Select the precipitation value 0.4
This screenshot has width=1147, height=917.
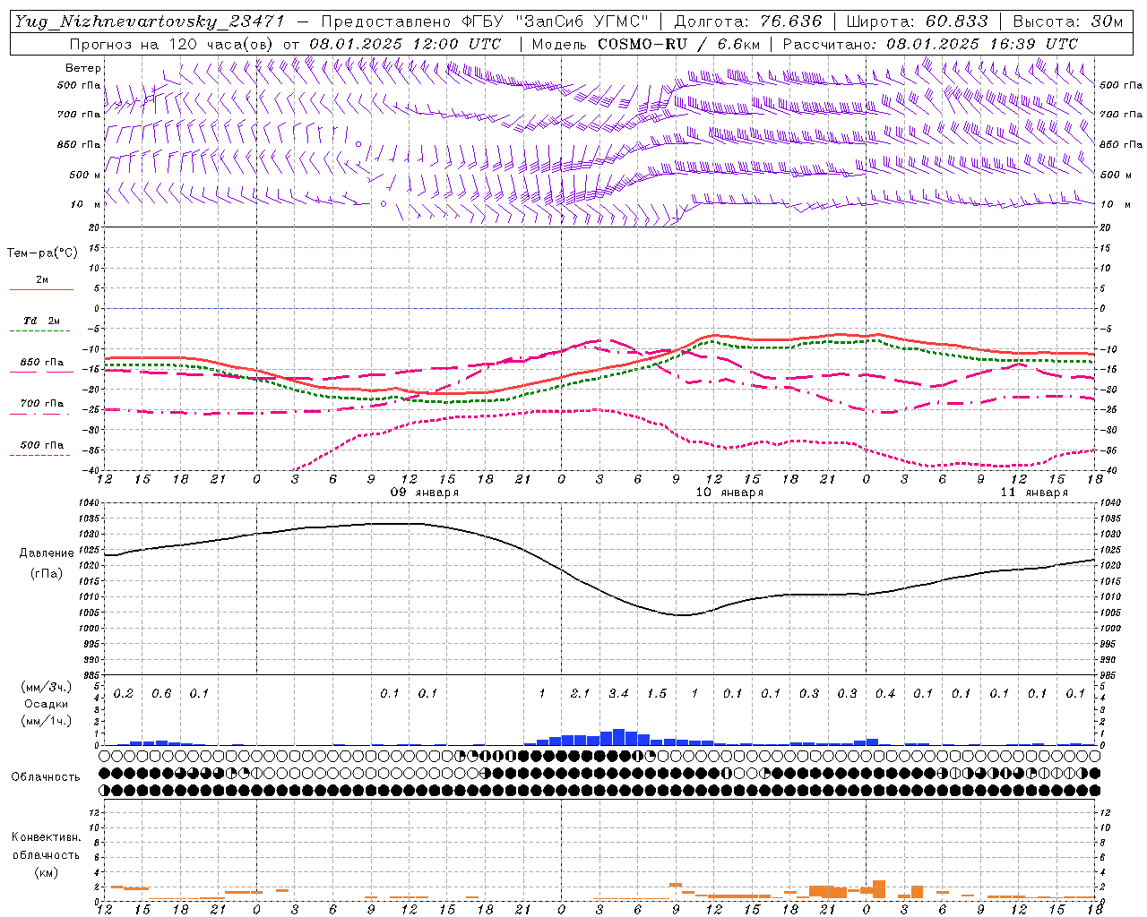click(885, 693)
